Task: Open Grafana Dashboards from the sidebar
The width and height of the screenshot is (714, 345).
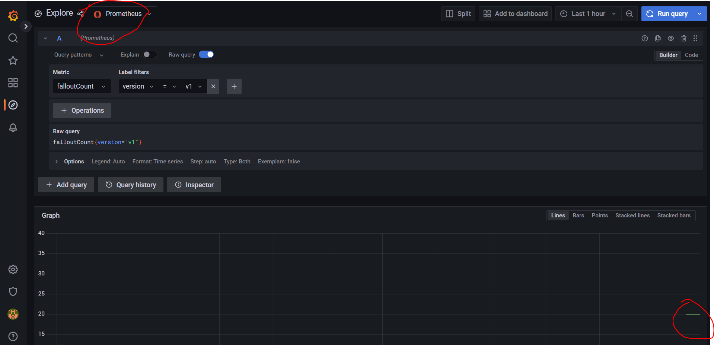Action: 13,83
